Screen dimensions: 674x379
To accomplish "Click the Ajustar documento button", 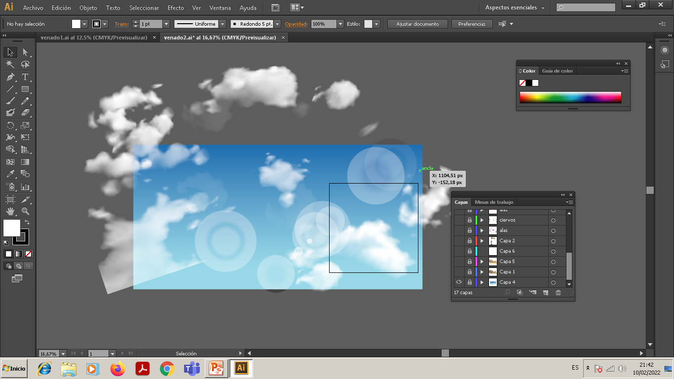I will tap(417, 24).
